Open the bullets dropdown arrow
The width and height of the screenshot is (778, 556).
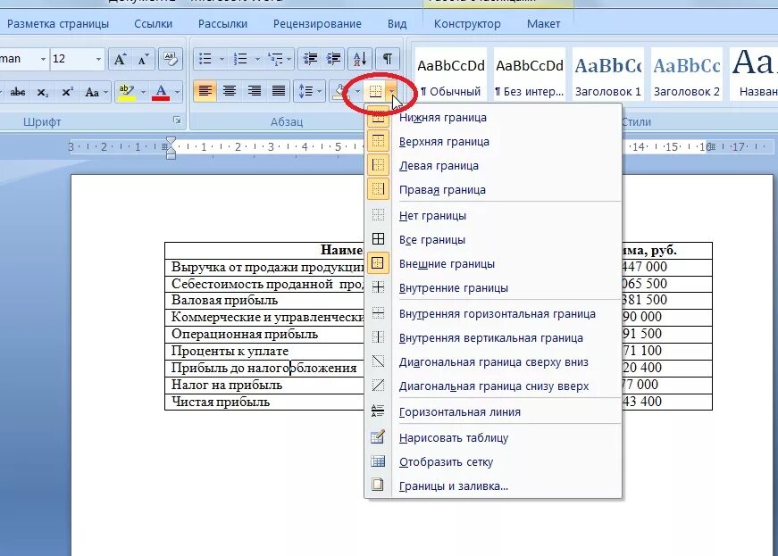tap(222, 60)
